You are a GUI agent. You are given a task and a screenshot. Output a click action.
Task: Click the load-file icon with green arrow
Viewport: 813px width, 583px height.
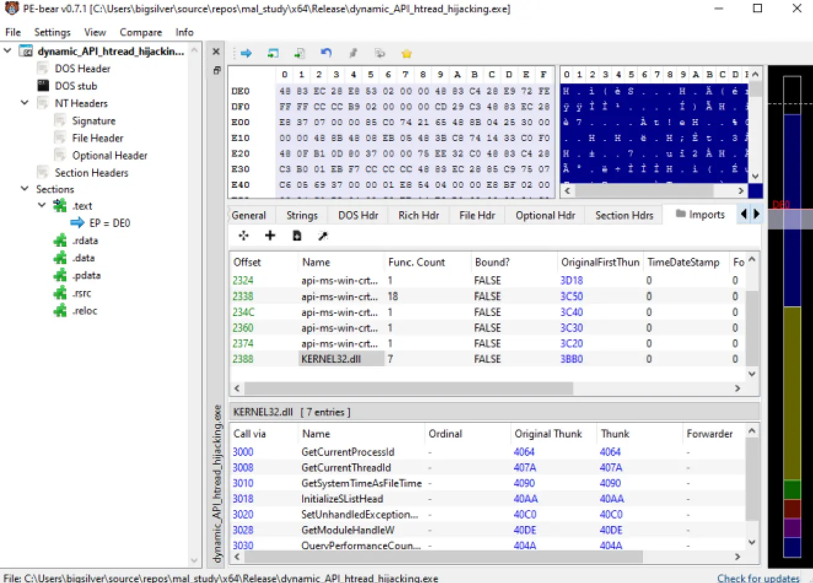click(273, 53)
